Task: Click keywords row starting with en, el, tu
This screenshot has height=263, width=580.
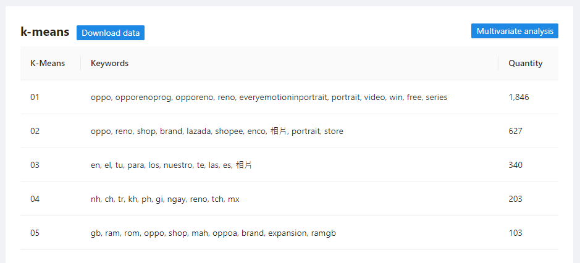Action: tap(171, 165)
